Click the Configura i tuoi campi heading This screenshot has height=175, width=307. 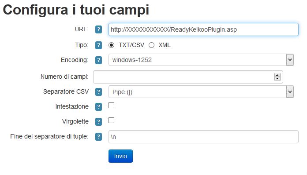click(76, 10)
